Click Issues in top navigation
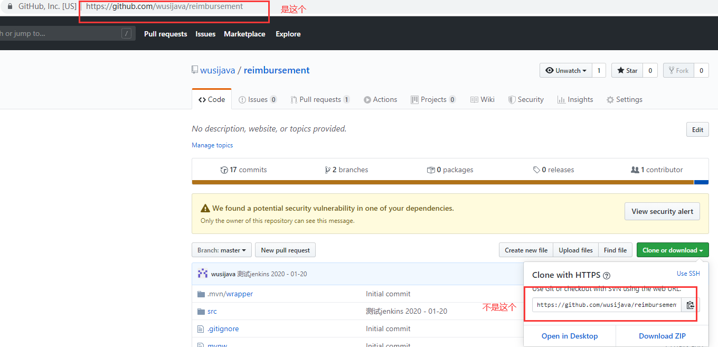Screen dimensions: 718x347 205,34
